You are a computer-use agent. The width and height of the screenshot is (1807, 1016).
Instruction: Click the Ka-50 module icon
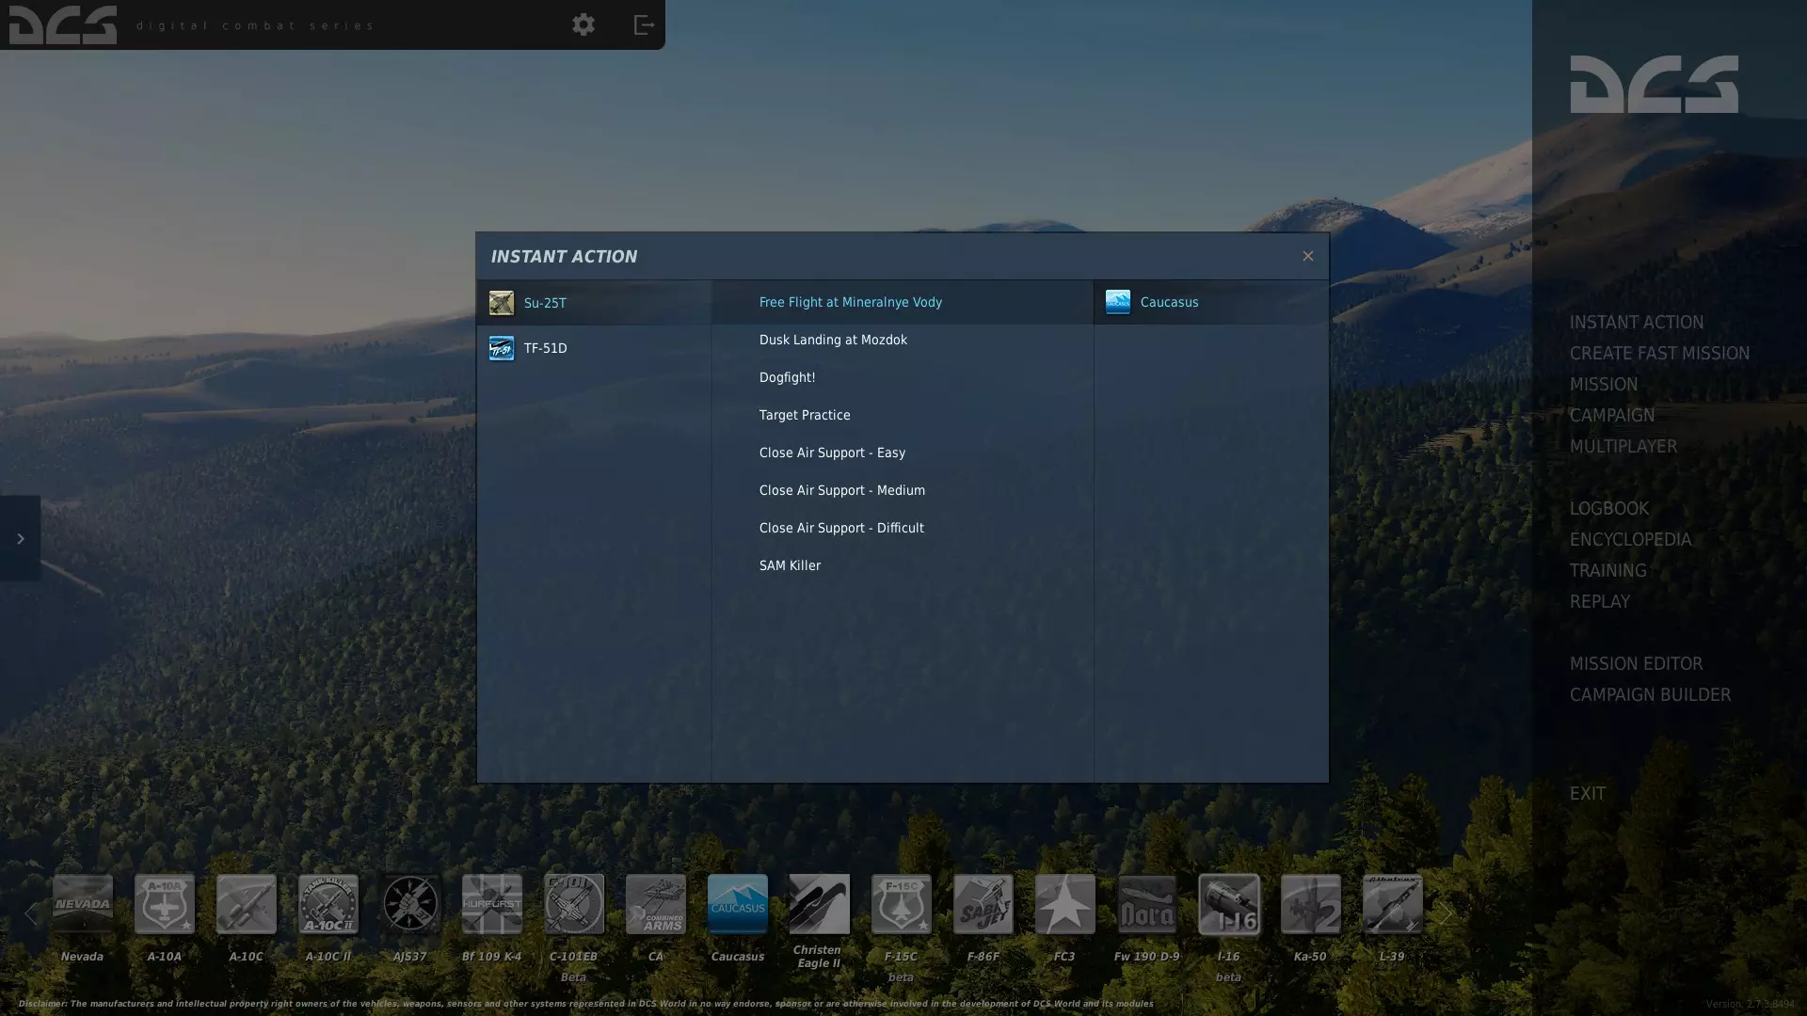1311,904
